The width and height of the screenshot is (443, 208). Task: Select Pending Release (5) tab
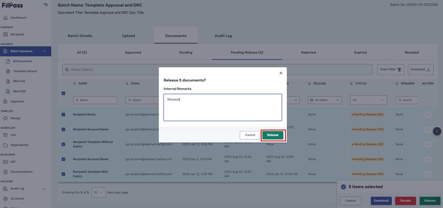coord(247,52)
